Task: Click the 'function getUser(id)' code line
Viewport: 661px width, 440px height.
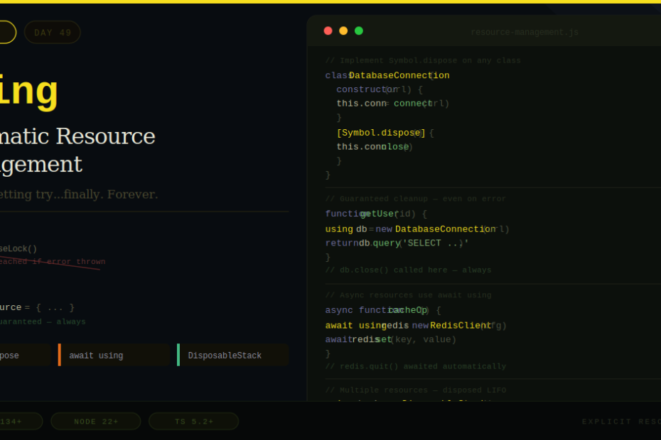Action: [376, 214]
